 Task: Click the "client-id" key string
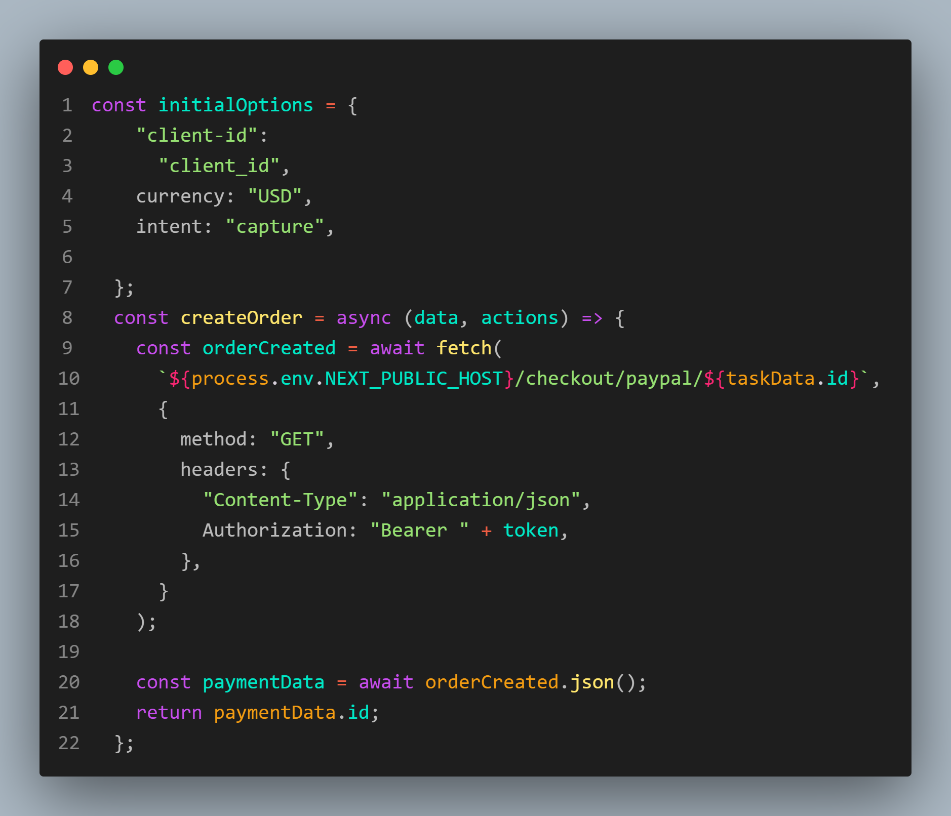coord(197,136)
